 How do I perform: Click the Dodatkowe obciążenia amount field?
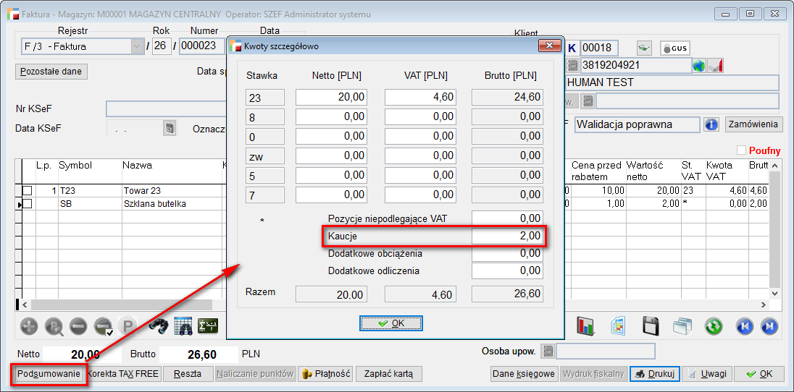(507, 253)
